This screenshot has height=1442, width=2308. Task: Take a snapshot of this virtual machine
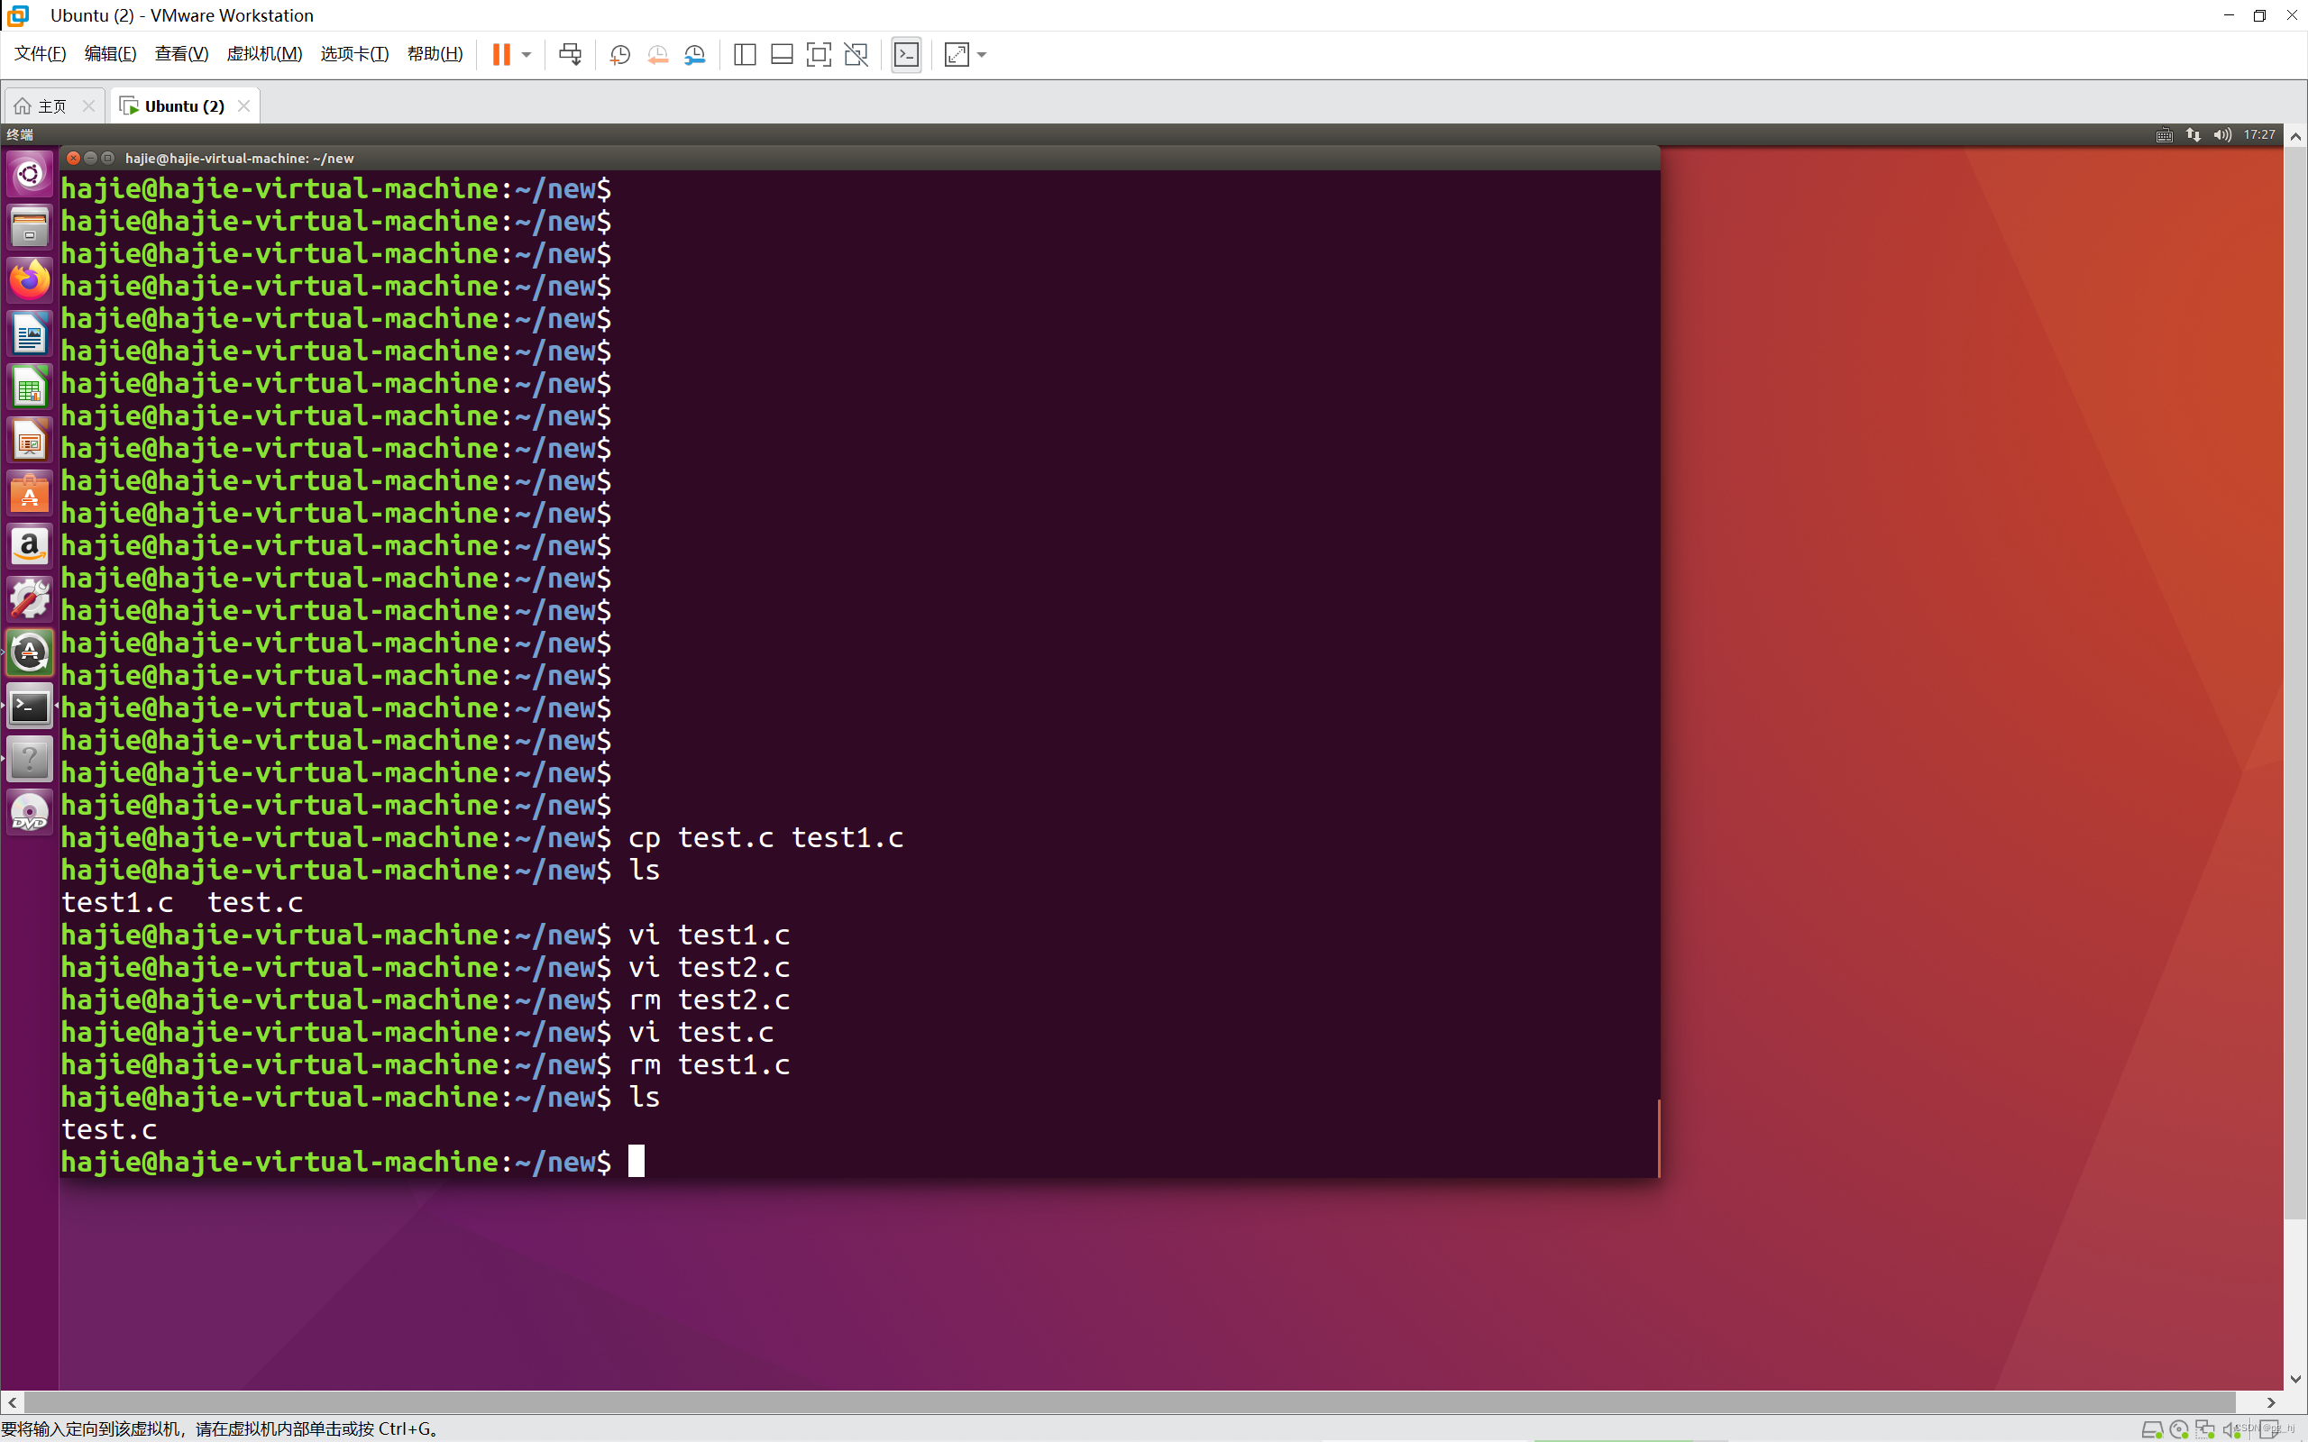pyautogui.click(x=620, y=54)
